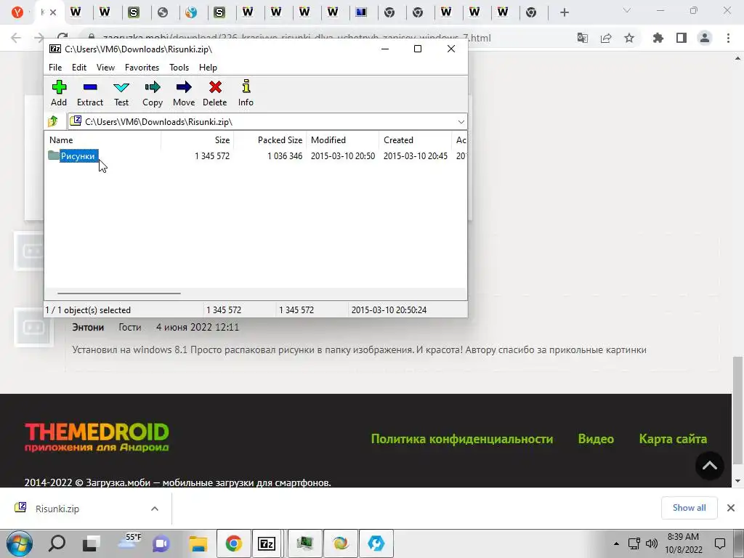Image resolution: width=744 pixels, height=558 pixels.
Task: Run Test on the archive
Action: (121, 93)
